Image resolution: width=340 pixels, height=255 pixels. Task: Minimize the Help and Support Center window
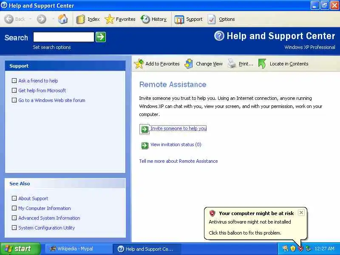point(315,6)
